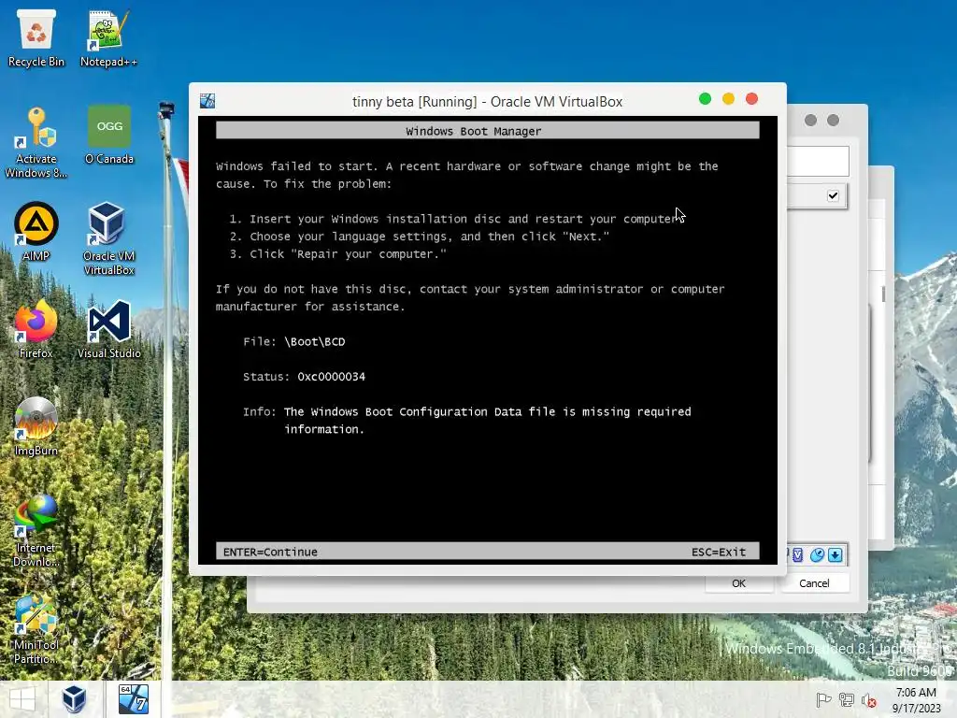
Task: Select the MiniTool Partition desktop icon
Action: (36, 627)
